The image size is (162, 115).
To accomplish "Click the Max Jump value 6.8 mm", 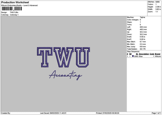I will (x=143, y=47).
